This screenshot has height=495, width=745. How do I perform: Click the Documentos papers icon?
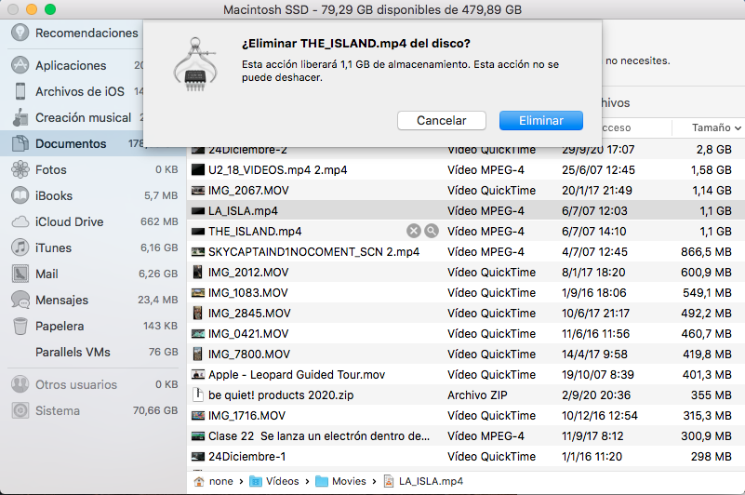(20, 143)
